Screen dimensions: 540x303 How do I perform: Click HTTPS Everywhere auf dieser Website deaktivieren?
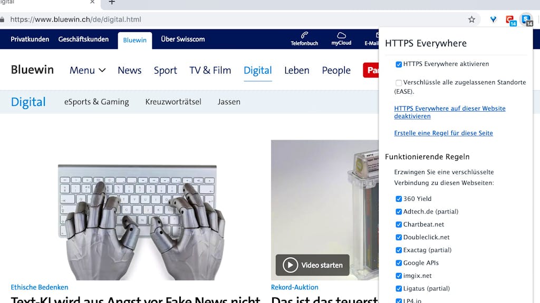pyautogui.click(x=450, y=112)
